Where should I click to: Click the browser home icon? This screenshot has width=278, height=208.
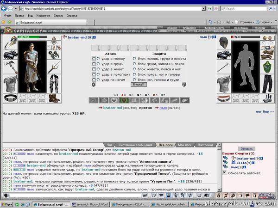(x=210, y=22)
